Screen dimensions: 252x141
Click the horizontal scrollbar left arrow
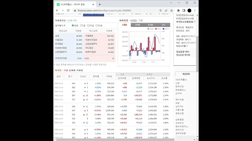[55, 140]
